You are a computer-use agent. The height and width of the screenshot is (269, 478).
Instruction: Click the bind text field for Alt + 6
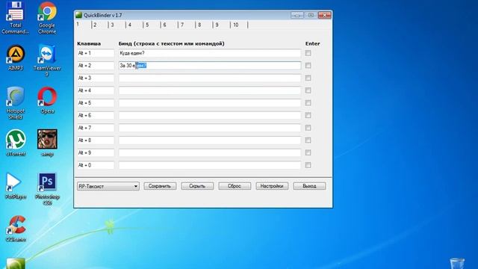[x=210, y=115]
